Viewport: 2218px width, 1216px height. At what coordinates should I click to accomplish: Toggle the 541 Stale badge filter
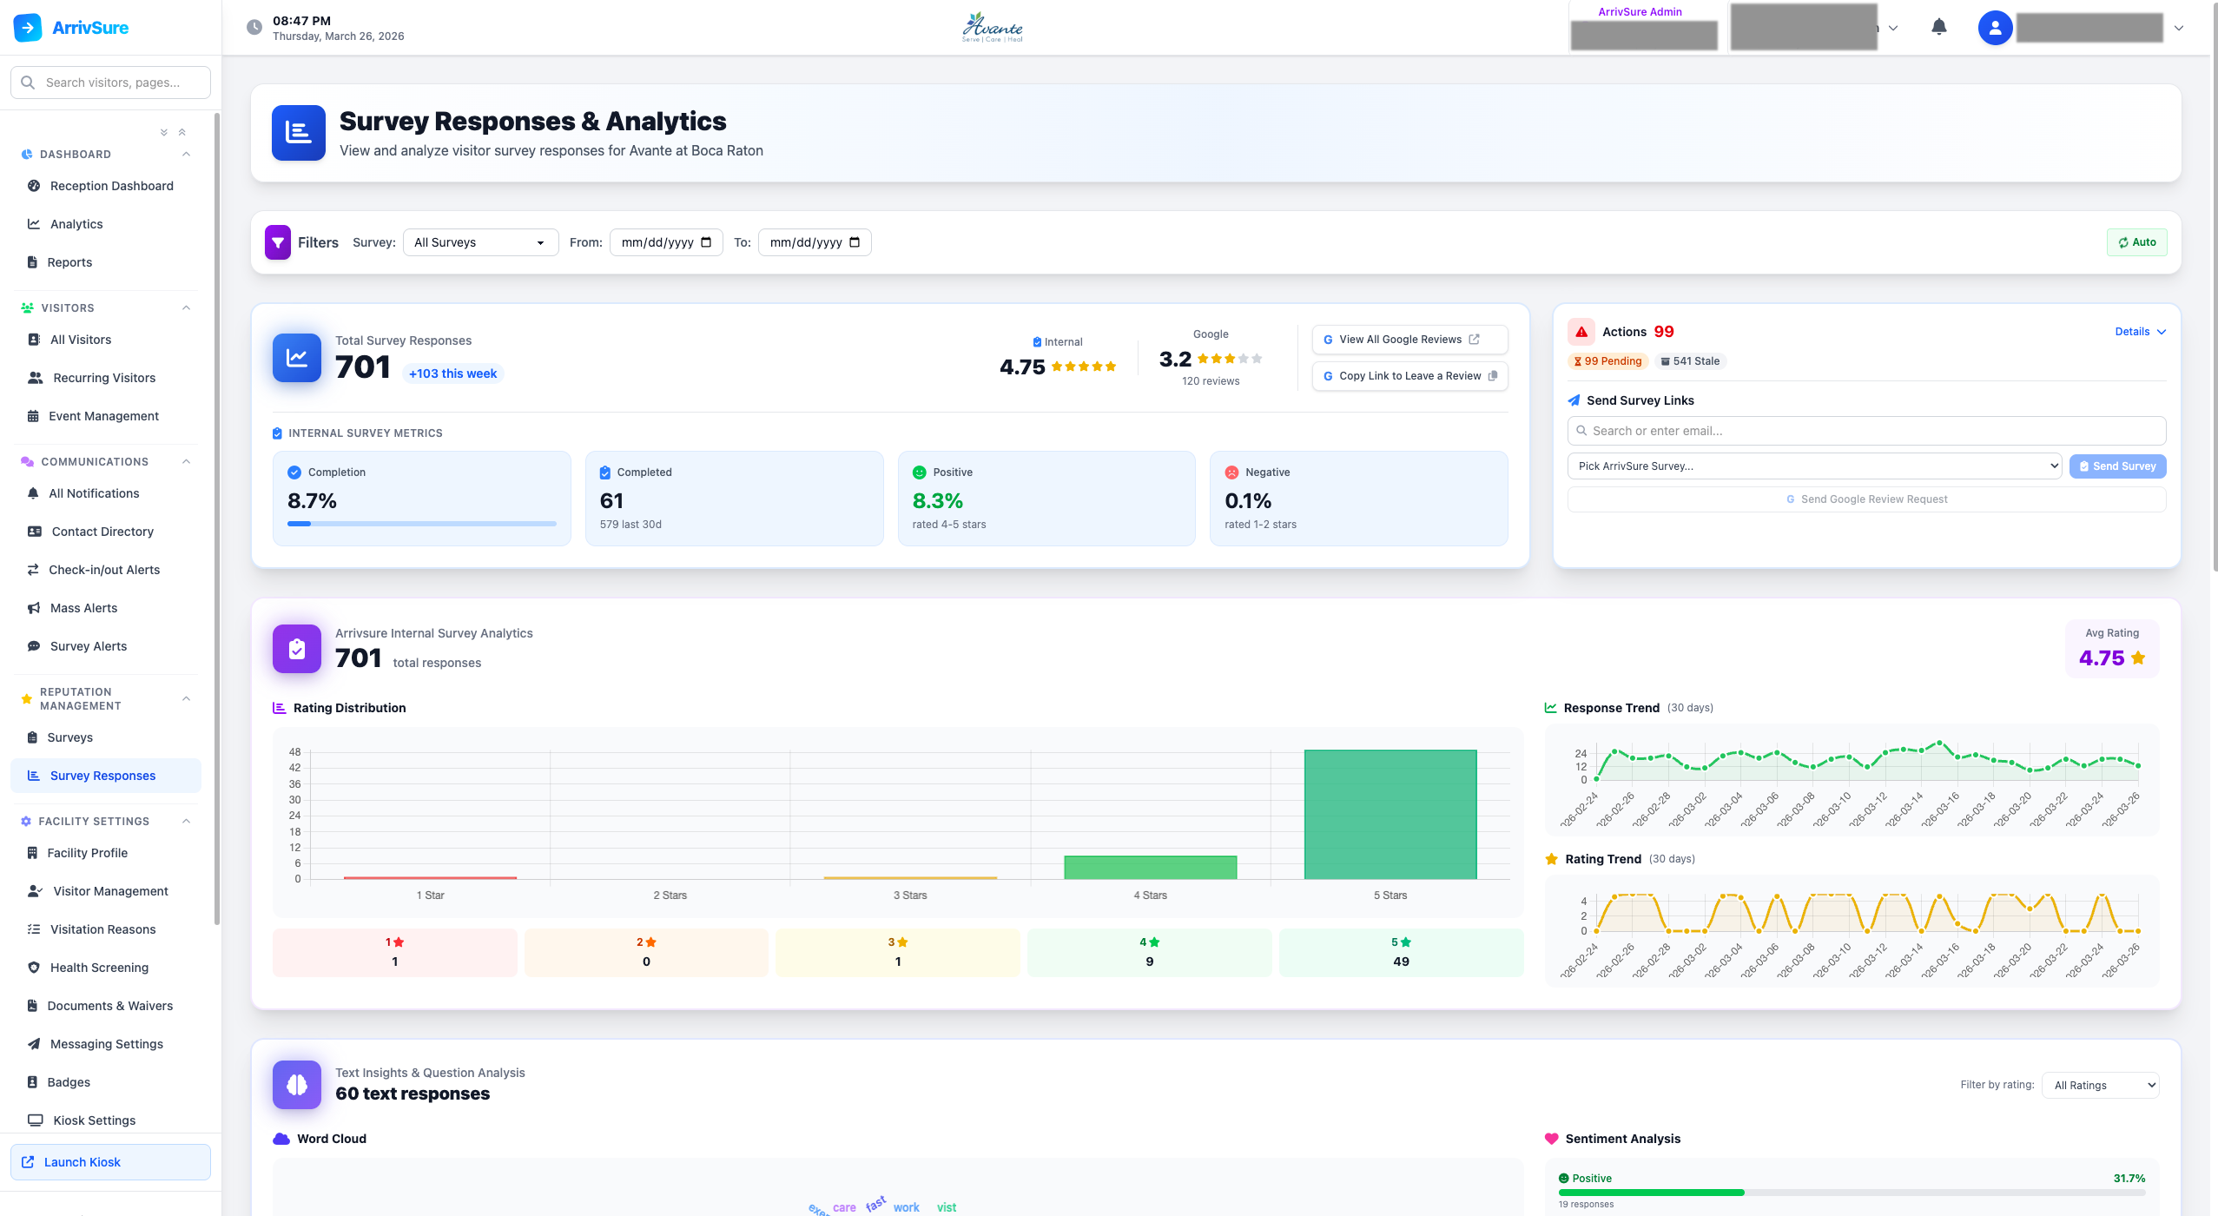point(1689,361)
